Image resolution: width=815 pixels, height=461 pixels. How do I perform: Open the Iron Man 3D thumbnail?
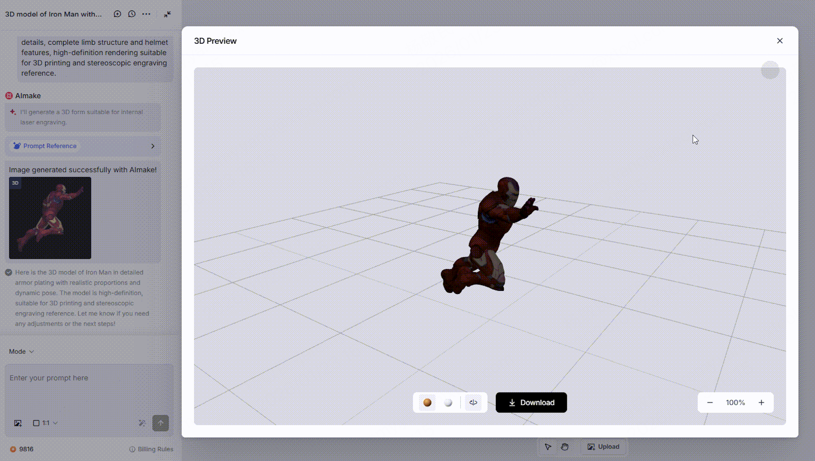[50, 218]
